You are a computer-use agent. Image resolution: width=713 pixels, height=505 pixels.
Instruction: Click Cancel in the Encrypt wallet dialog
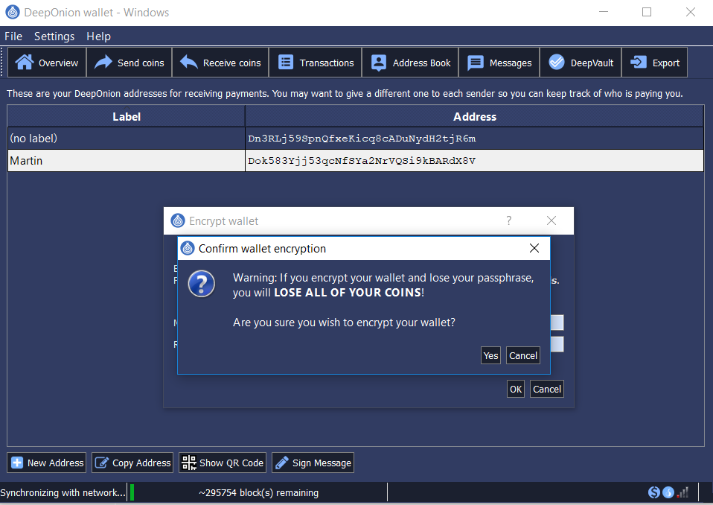(x=546, y=389)
